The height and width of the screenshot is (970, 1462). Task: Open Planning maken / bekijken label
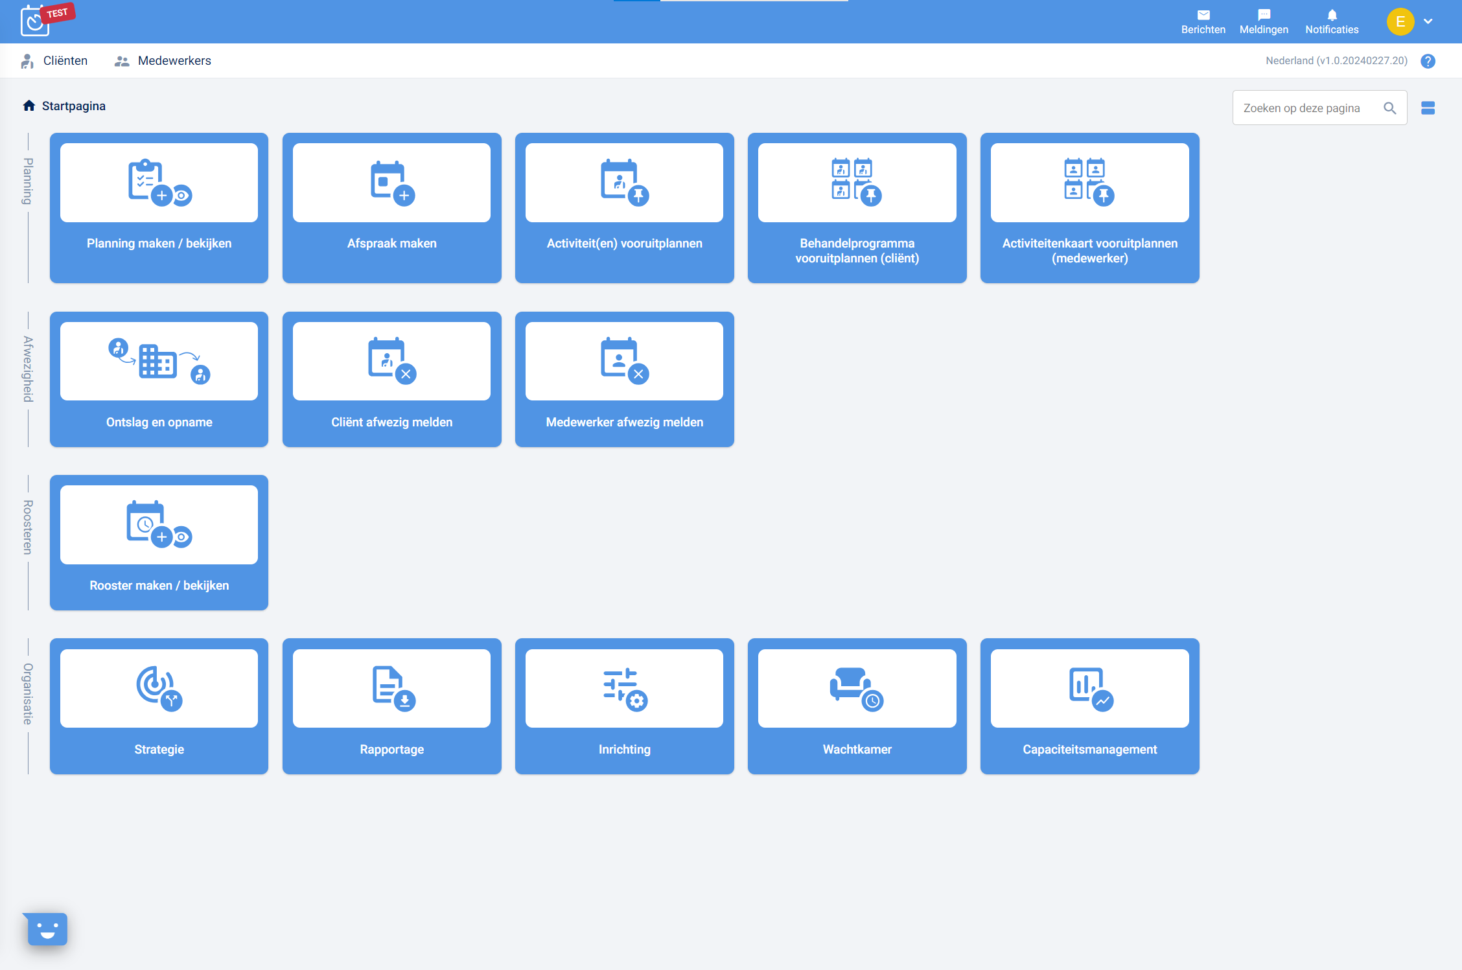pyautogui.click(x=159, y=244)
